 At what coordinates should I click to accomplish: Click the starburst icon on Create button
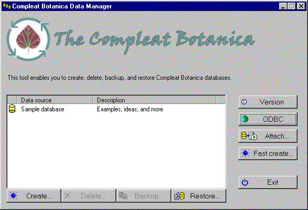(14, 196)
